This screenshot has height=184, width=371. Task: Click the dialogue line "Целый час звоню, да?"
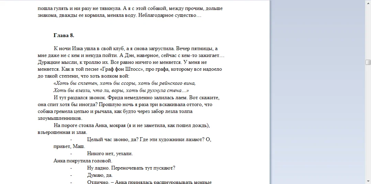(149, 139)
